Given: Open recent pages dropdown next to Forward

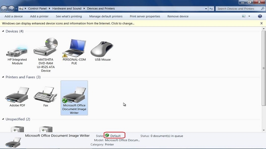Looking at the screenshot, I should (16, 9).
